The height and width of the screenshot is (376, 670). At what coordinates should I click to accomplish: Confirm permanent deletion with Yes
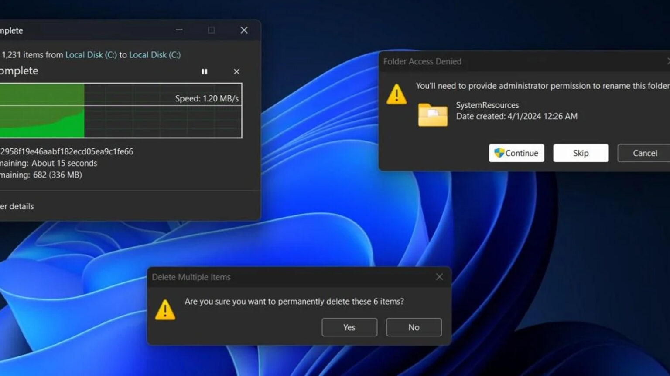[x=349, y=327]
